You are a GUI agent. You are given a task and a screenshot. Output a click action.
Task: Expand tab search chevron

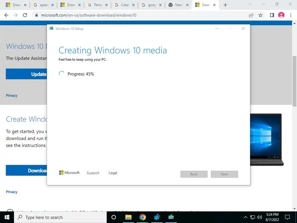coord(250,4)
